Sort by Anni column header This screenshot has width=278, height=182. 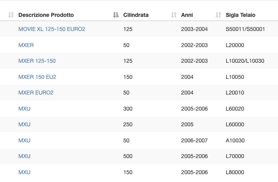coord(187,15)
